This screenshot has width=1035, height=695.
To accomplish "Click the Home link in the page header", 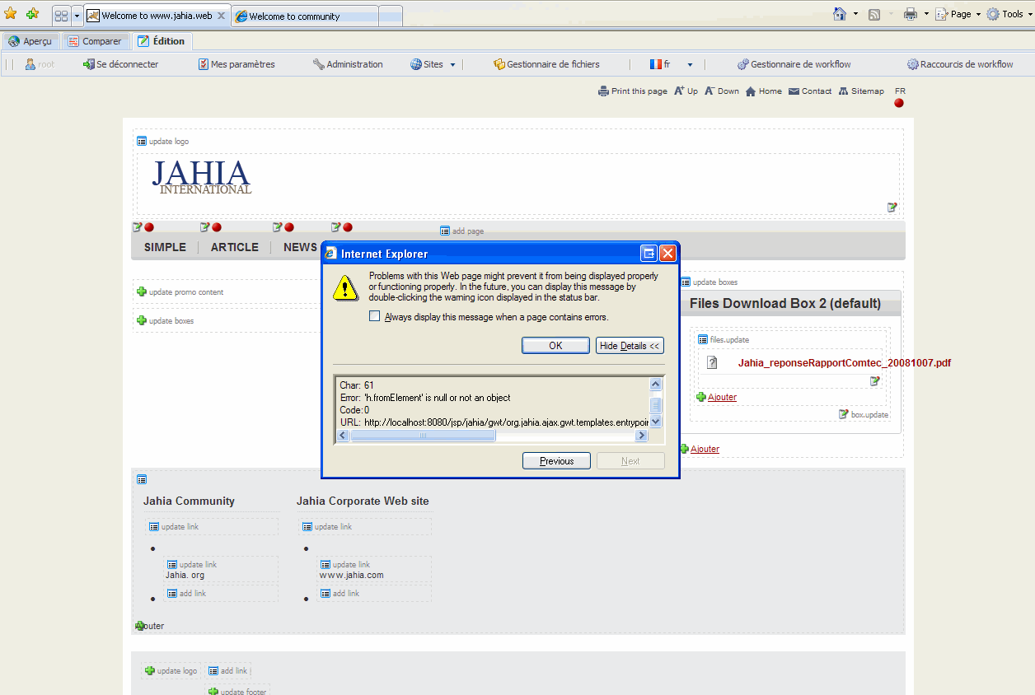I will click(764, 91).
